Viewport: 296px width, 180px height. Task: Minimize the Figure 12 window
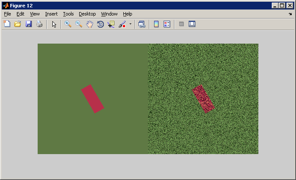[275, 6]
